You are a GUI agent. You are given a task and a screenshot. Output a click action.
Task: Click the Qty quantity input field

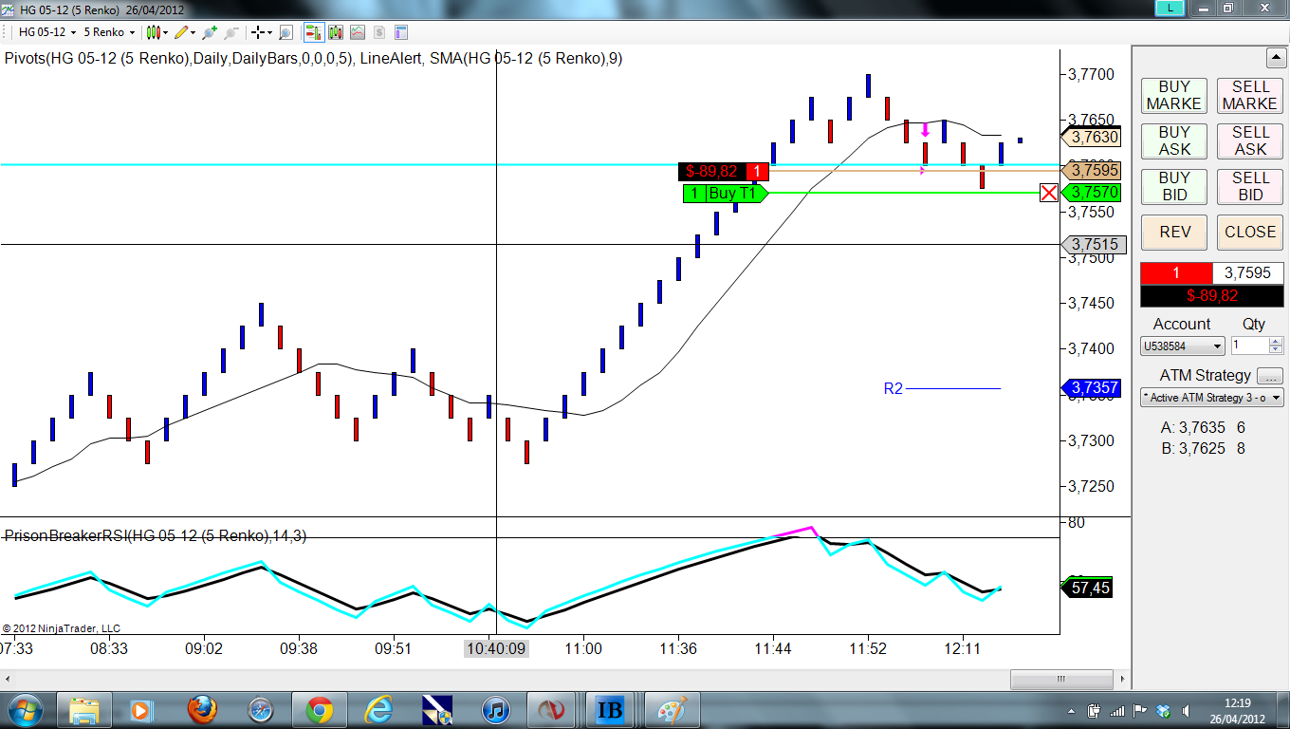(1249, 346)
